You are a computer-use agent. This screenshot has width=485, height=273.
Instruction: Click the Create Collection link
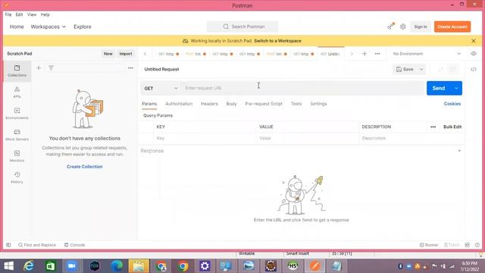pos(84,167)
